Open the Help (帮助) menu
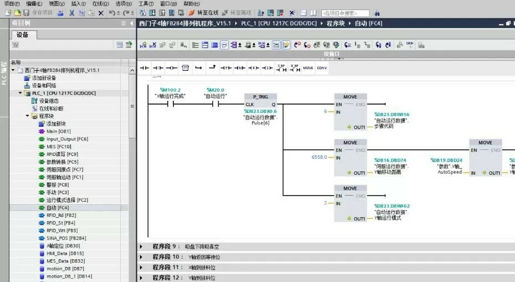 pyautogui.click(x=192, y=4)
